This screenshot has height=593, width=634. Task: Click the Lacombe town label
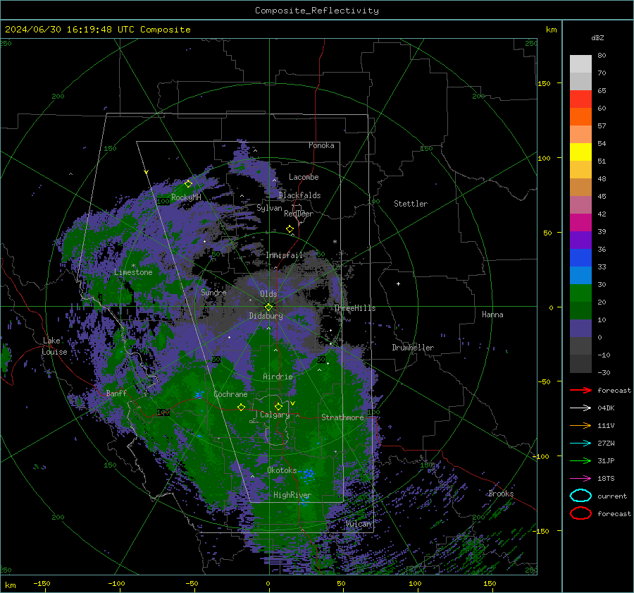pos(304,177)
